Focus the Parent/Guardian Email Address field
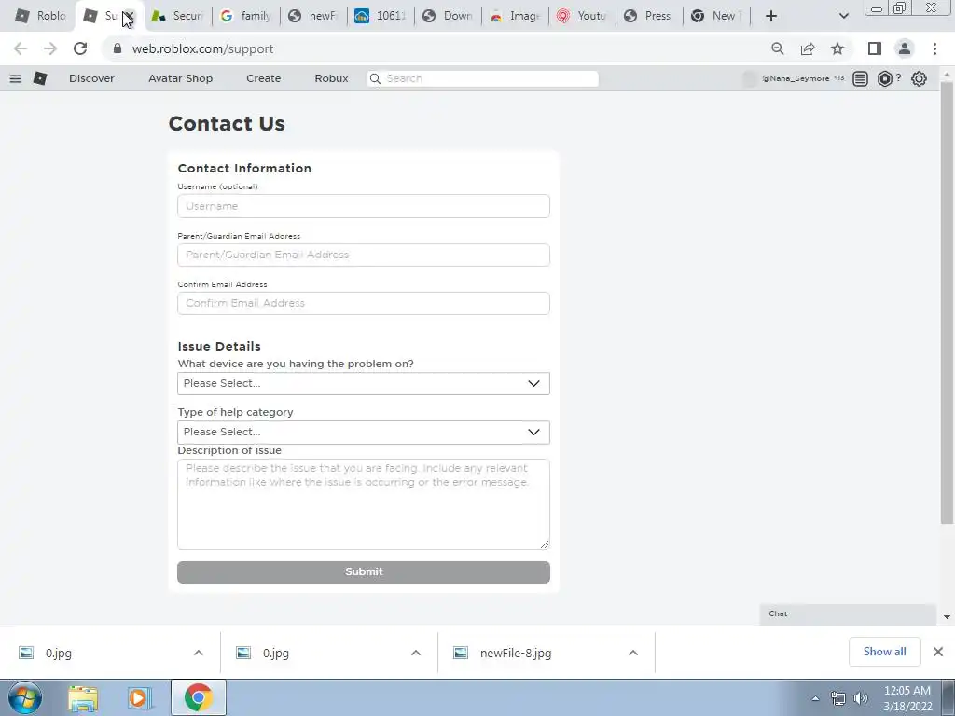 (x=364, y=255)
